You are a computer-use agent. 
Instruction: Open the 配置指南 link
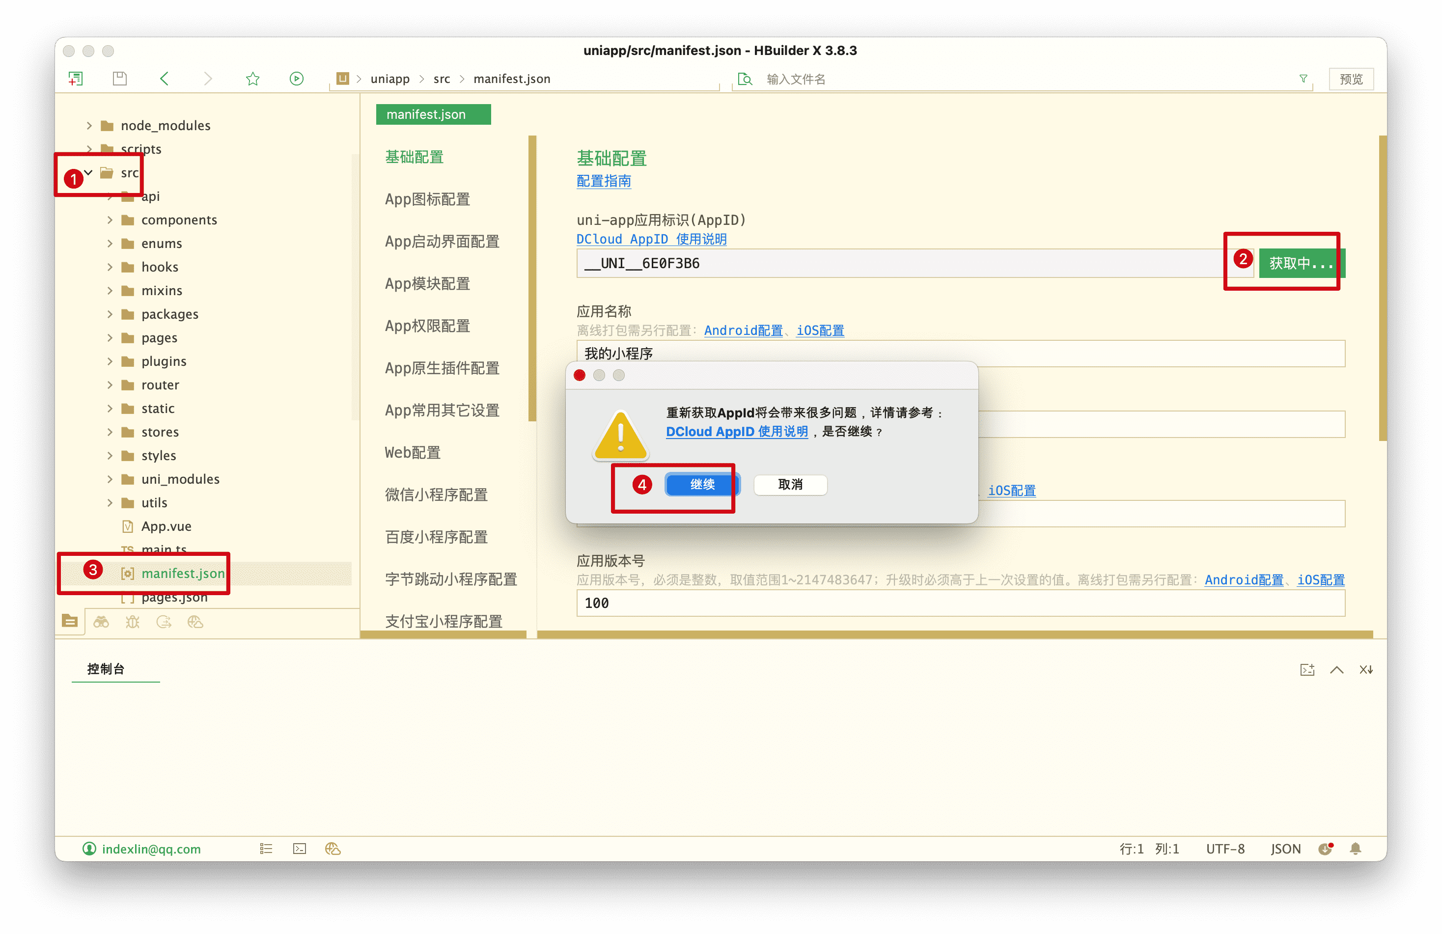coord(604,181)
